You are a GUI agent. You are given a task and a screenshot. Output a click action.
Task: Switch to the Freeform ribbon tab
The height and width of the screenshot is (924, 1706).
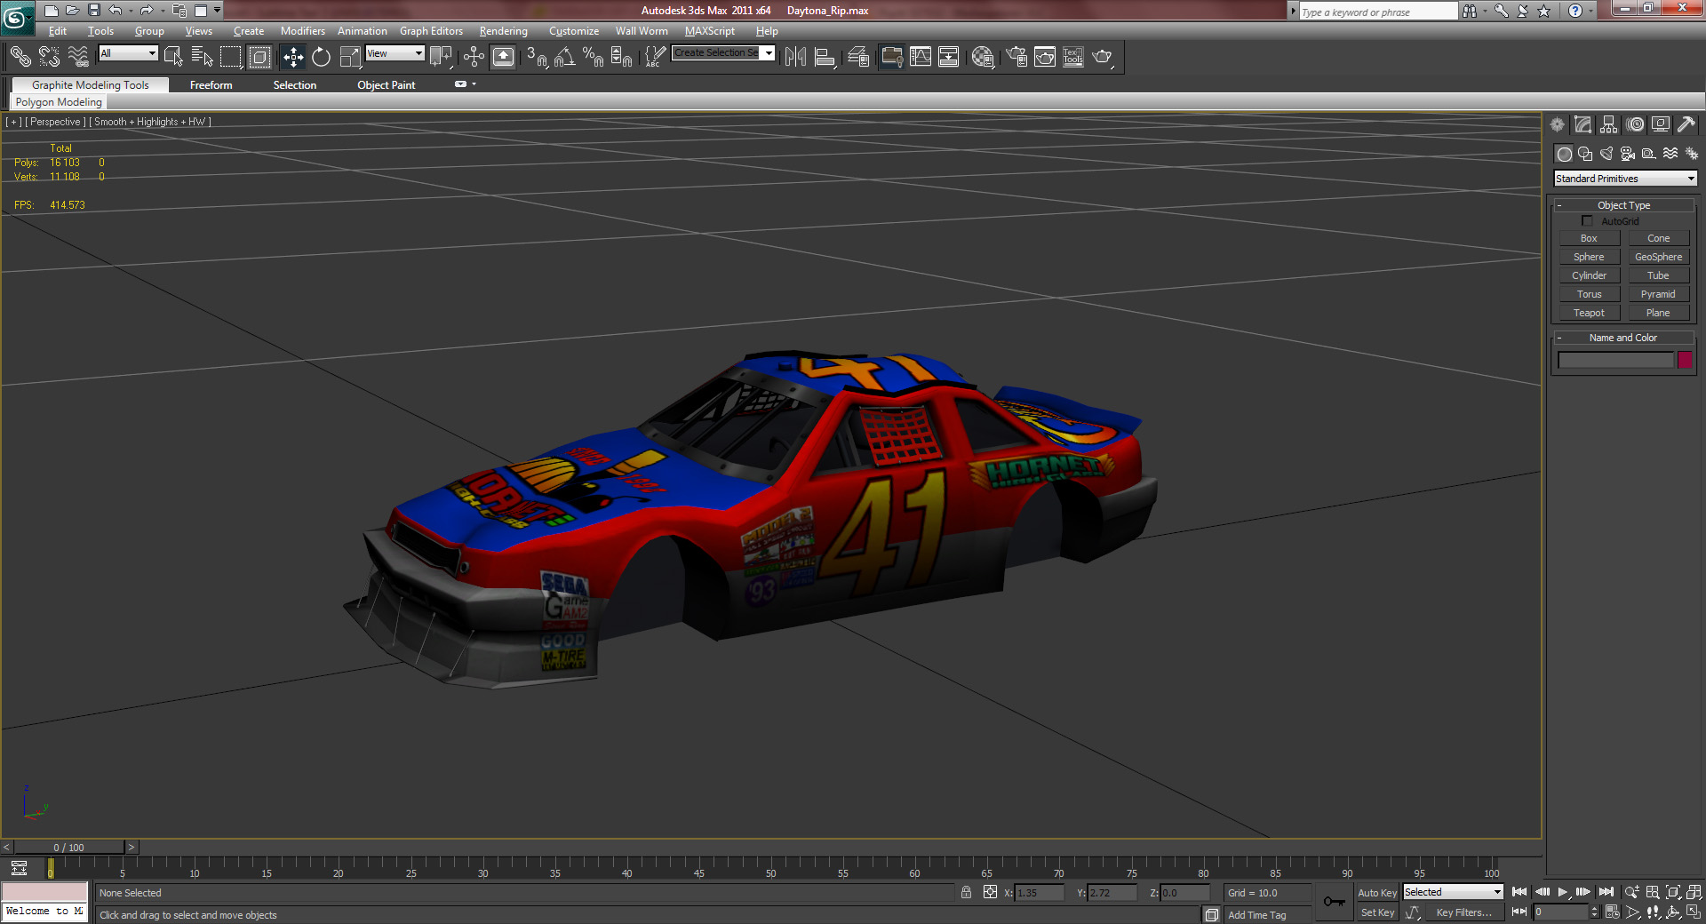[211, 85]
